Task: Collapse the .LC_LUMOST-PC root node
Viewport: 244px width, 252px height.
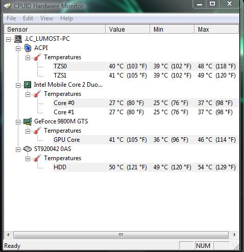Action: [x=8, y=39]
